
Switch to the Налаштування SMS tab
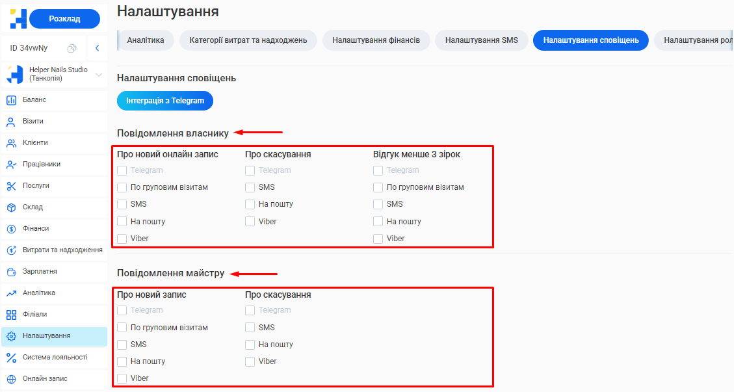(x=482, y=40)
